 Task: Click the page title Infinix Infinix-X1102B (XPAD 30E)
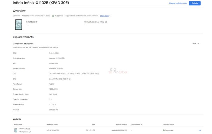(41, 3)
